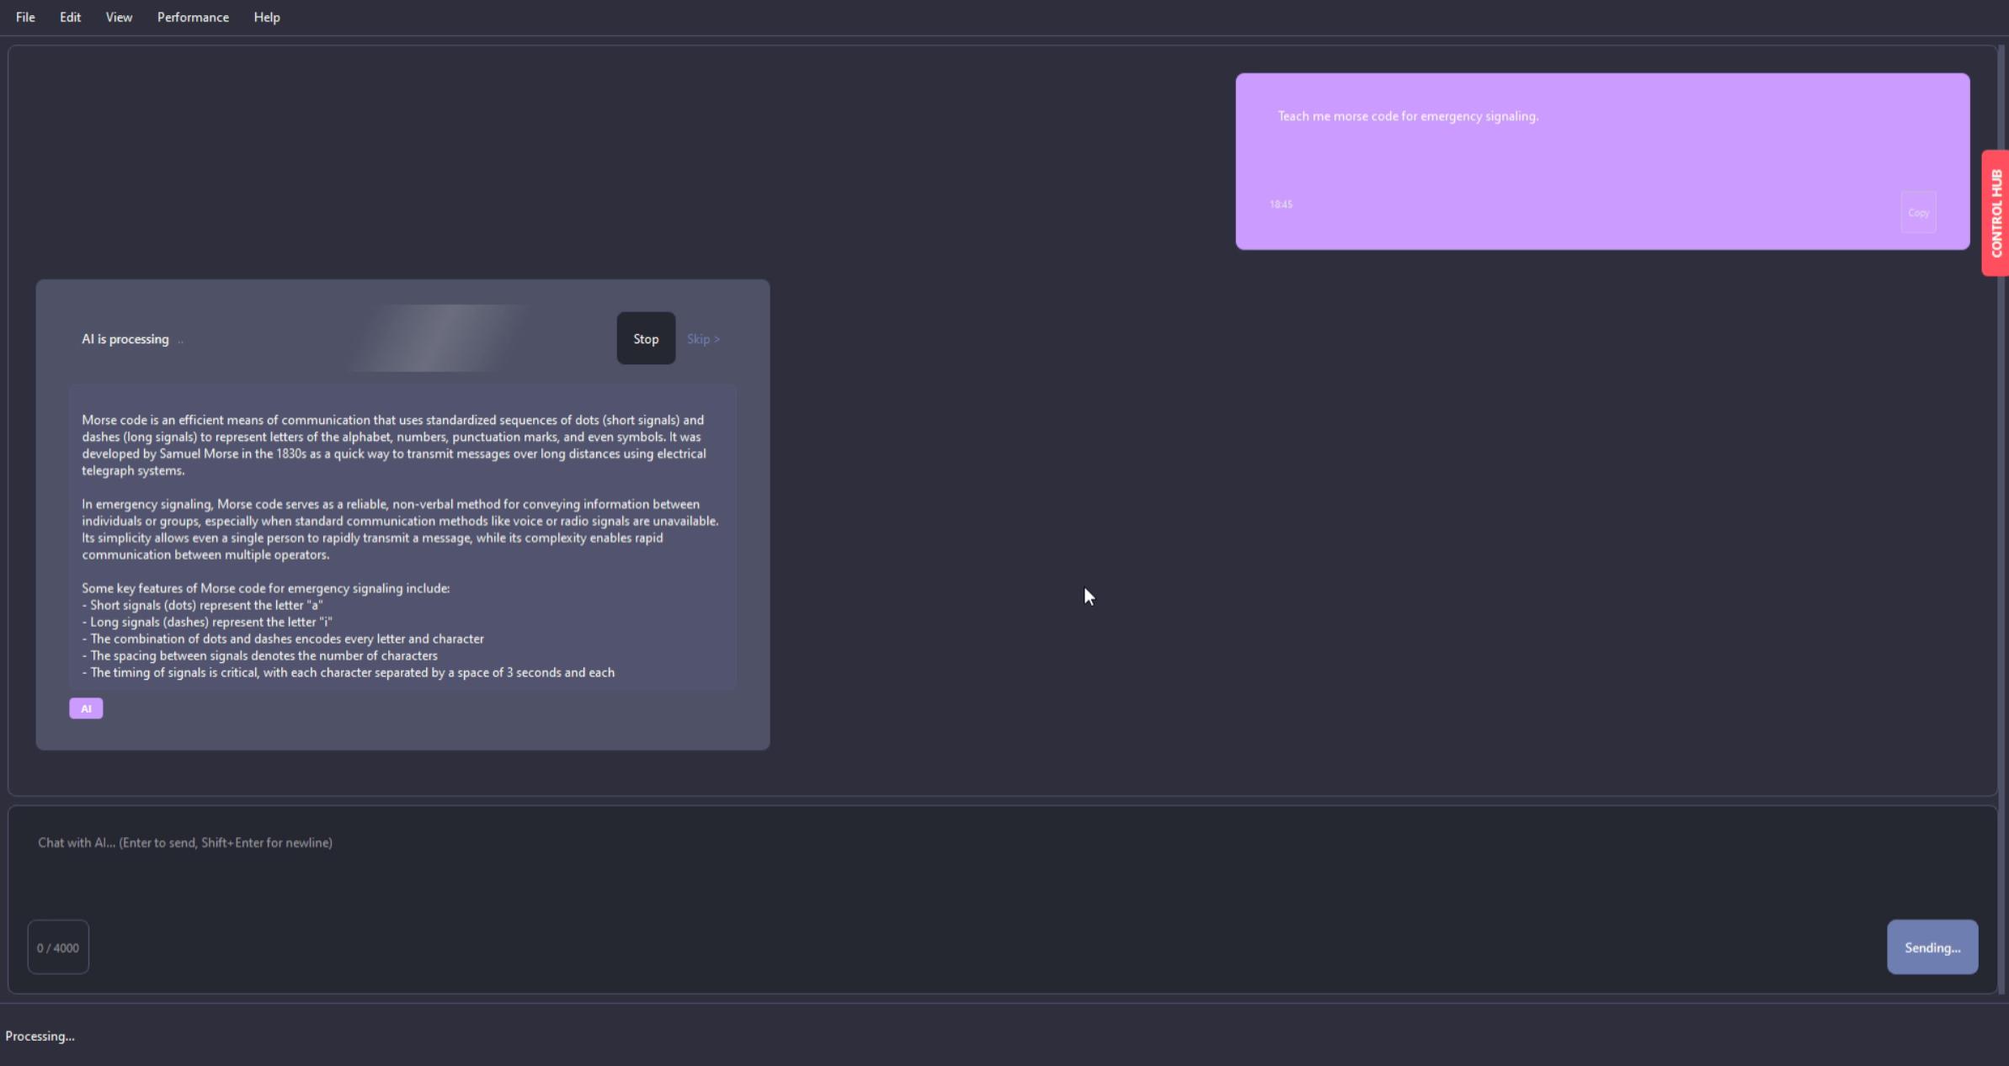Open the View menu

119,17
